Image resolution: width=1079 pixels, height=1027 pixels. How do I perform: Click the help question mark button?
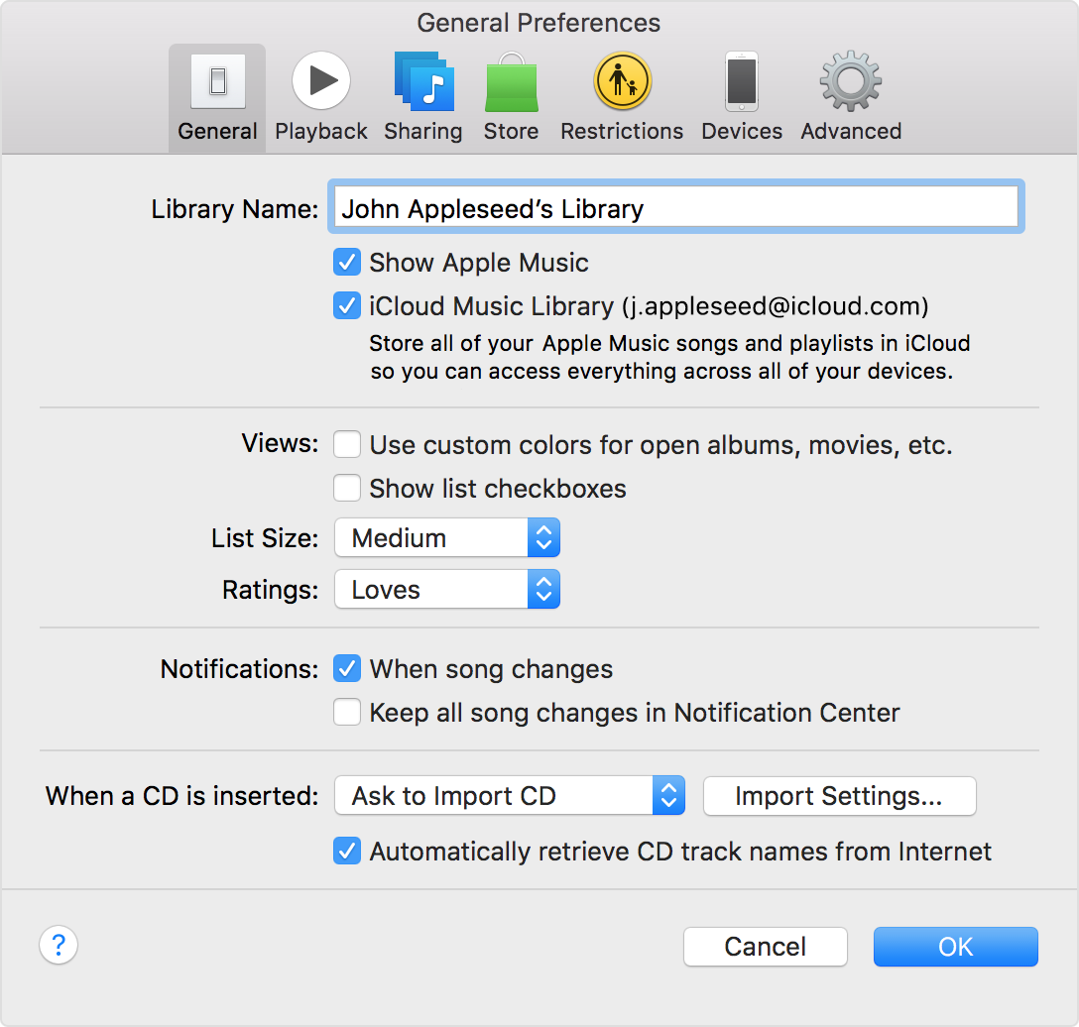point(59,945)
